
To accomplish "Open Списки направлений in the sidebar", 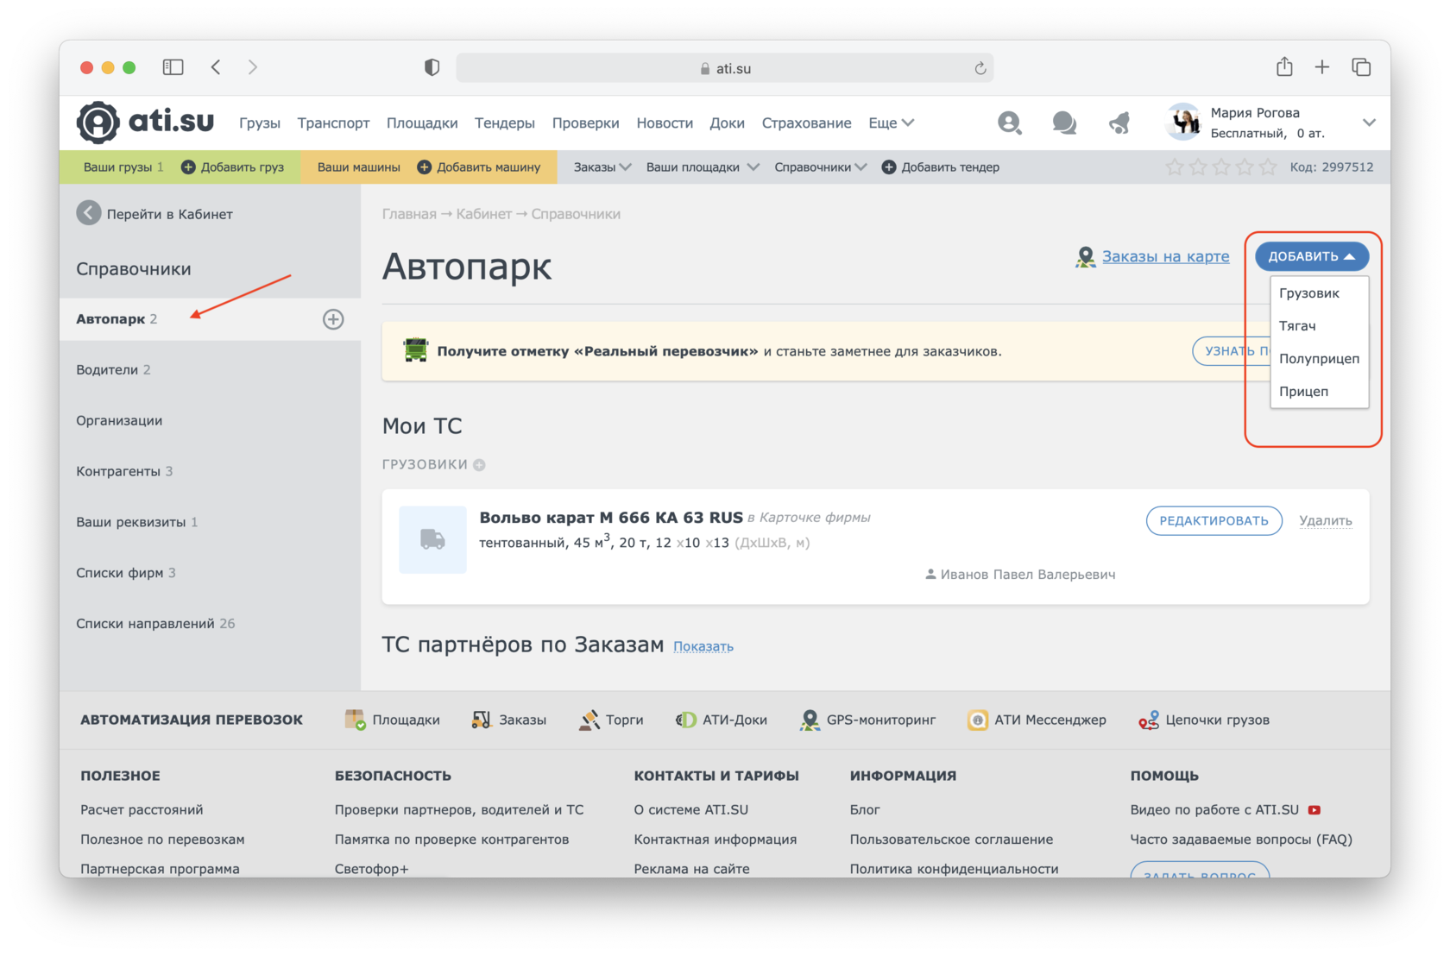I will (x=210, y=624).
